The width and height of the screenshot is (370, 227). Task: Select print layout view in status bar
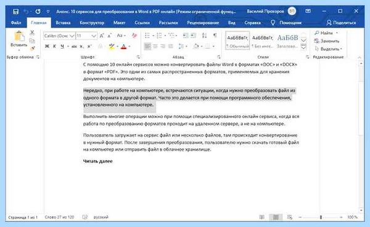[x=276, y=217]
